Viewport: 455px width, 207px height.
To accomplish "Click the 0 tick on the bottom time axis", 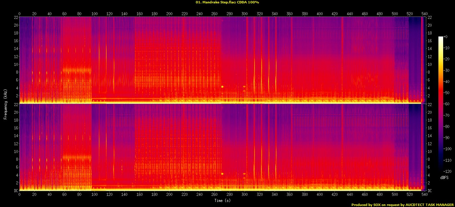I will click(x=19, y=195).
